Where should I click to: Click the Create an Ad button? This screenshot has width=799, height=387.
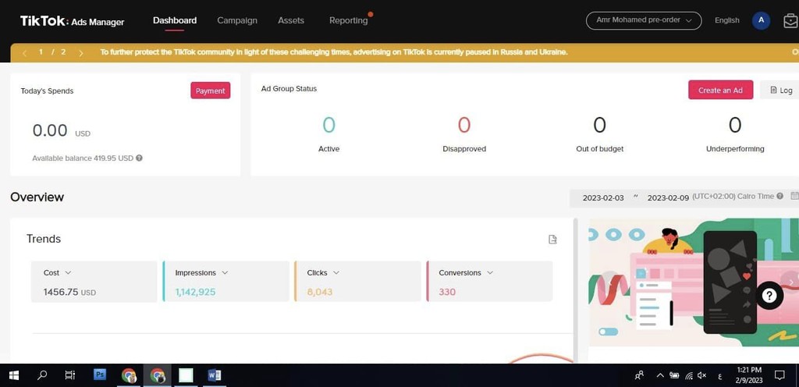point(720,90)
